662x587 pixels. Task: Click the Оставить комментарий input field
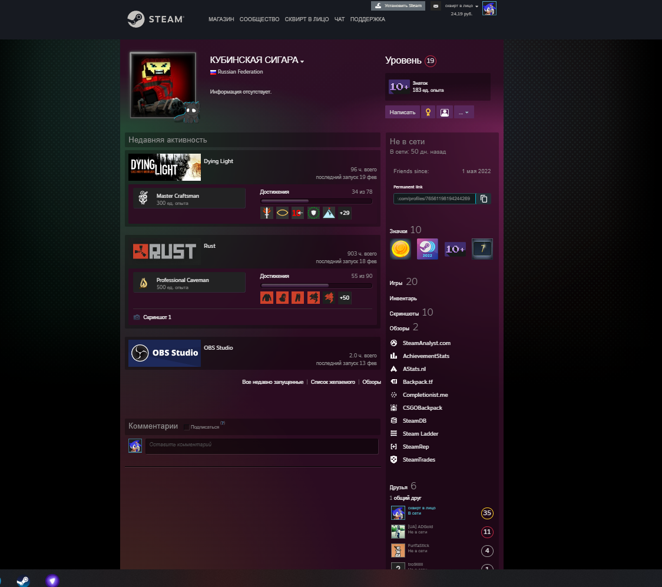[262, 446]
